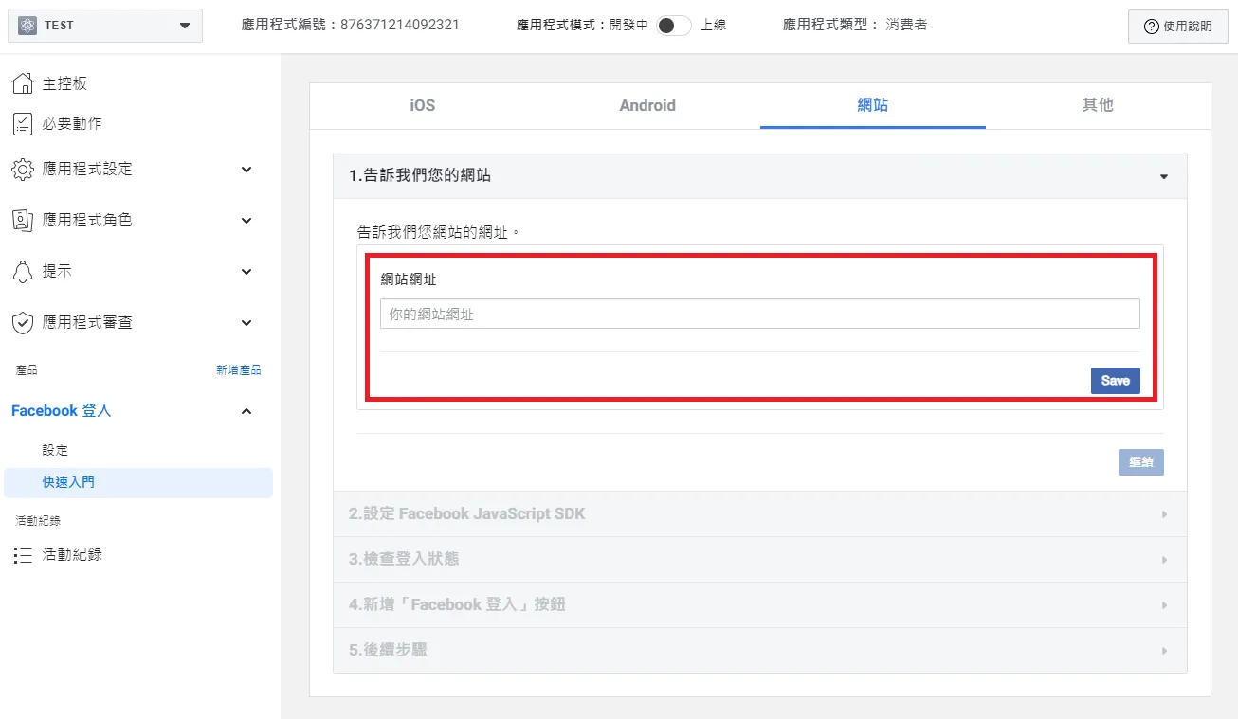Click 告訴我們您網站的網址 instruction text
This screenshot has width=1238, height=719.
click(x=439, y=230)
